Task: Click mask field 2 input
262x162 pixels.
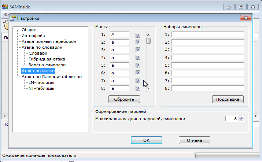Action: click(119, 42)
